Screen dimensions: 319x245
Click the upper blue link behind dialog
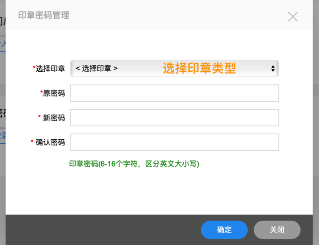[2, 42]
